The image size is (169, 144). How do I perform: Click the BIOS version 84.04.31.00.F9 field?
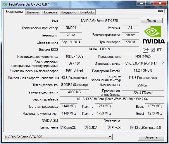click(99, 49)
